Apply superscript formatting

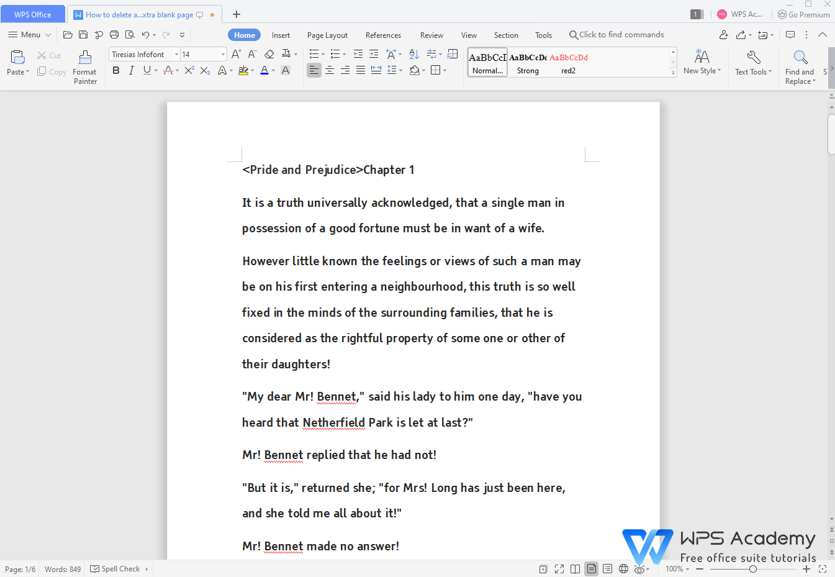[189, 71]
